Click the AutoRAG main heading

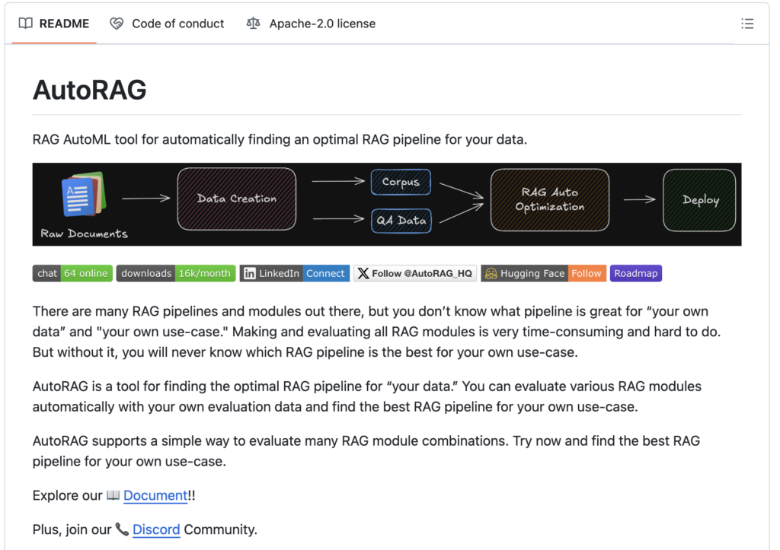pos(89,90)
